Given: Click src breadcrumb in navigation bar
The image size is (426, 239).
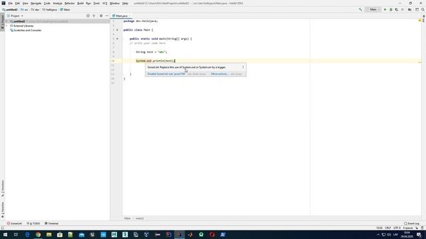Looking at the screenshot, I should coord(25,9).
